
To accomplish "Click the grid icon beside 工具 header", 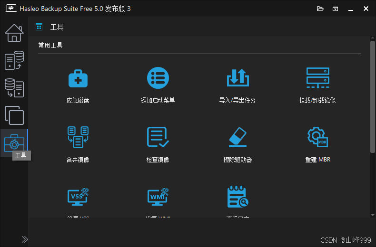I will [39, 27].
